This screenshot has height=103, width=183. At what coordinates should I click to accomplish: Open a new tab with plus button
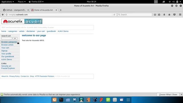point(61,10)
